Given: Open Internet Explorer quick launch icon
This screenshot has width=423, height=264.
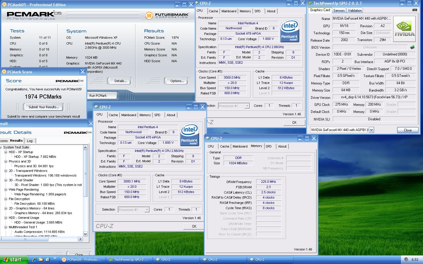Looking at the screenshot, I should (35, 259).
